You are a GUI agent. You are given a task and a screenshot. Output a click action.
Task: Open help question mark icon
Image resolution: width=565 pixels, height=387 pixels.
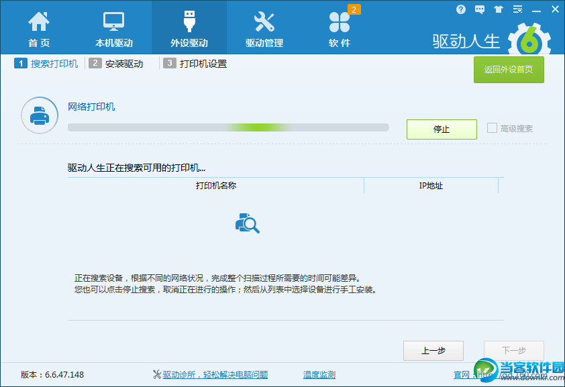pos(461,9)
